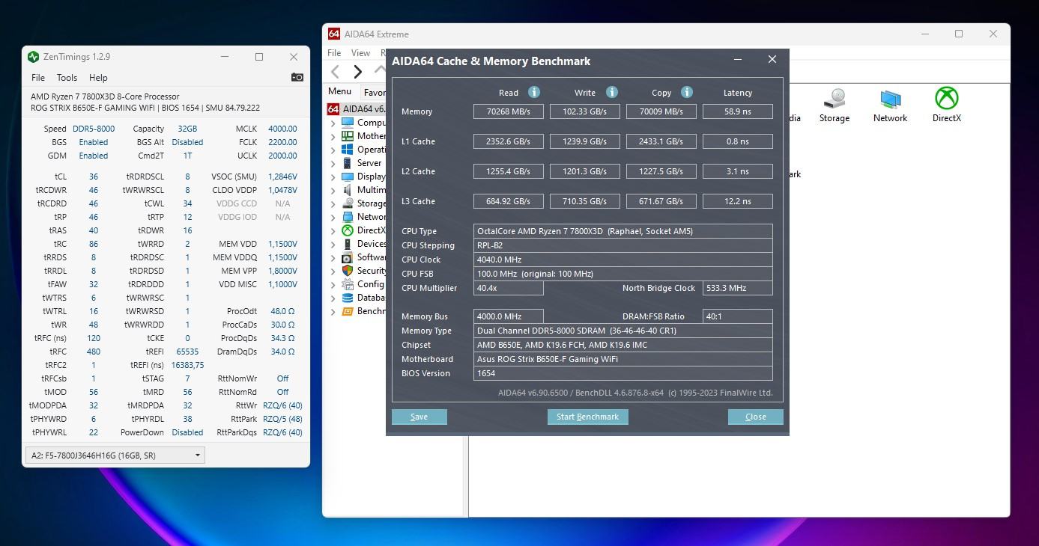Close the benchmark dialog via X
1039x546 pixels.
(772, 59)
